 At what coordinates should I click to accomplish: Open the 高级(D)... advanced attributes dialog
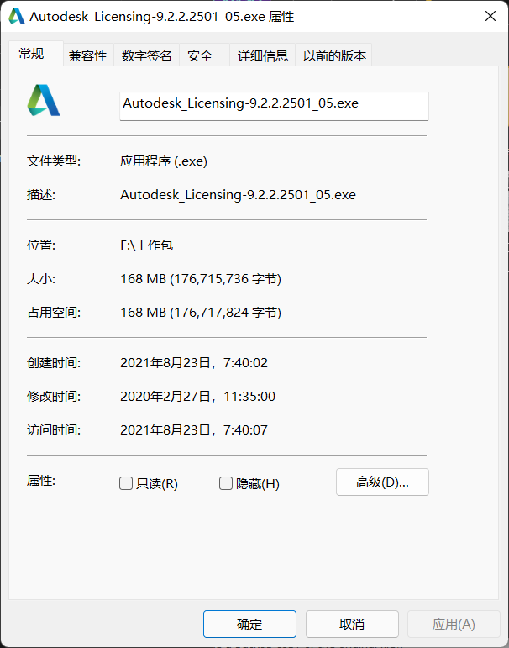point(382,482)
